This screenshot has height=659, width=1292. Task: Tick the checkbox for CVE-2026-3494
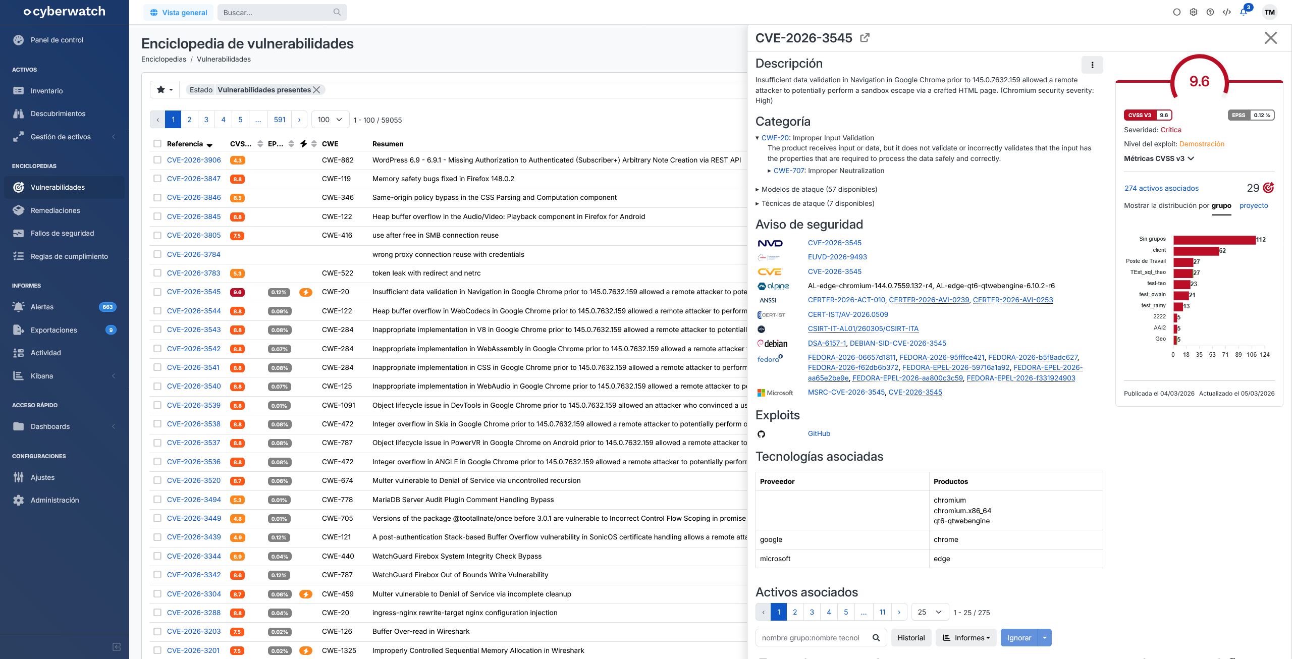pyautogui.click(x=157, y=500)
